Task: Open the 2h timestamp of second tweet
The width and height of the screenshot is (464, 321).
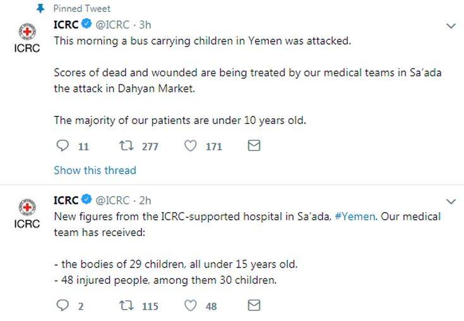Action: click(x=145, y=201)
